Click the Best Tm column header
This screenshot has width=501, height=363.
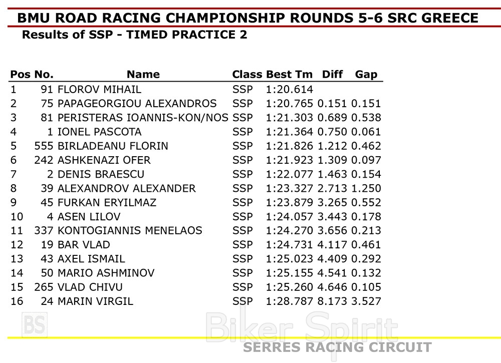pyautogui.click(x=289, y=75)
